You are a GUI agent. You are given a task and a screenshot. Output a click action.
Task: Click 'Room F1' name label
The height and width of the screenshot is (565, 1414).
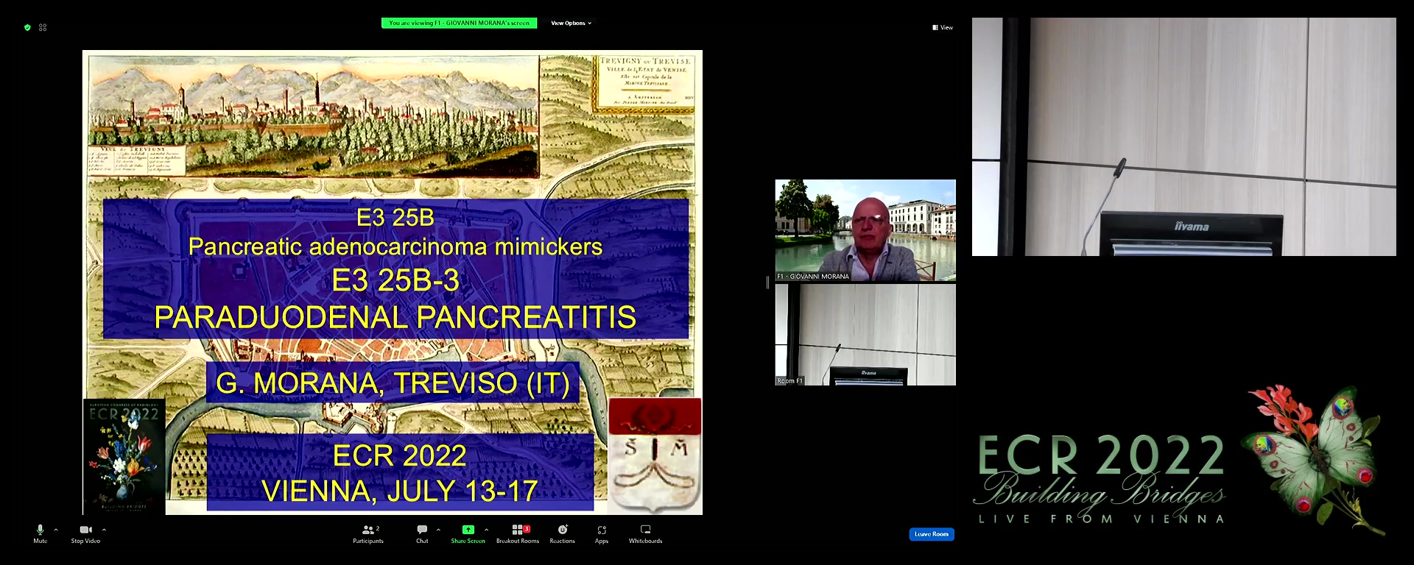pos(789,381)
